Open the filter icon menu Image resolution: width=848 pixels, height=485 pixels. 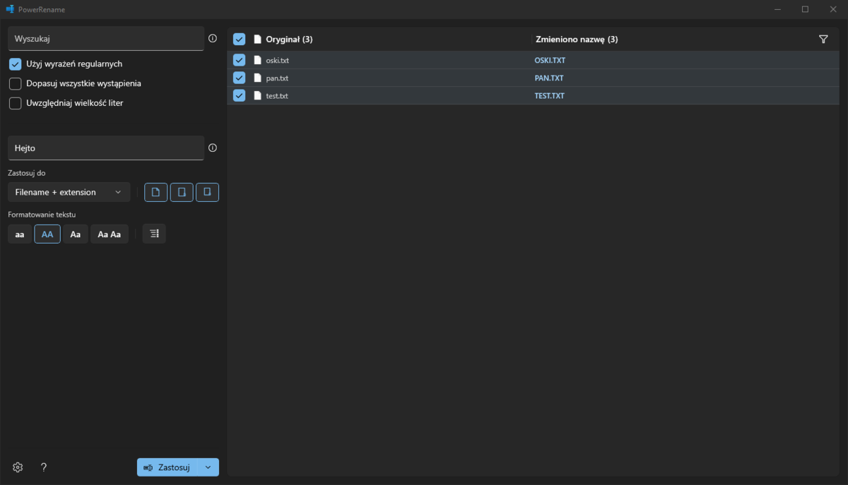[823, 40]
